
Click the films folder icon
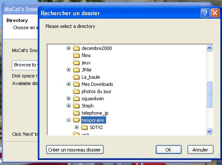(76, 55)
